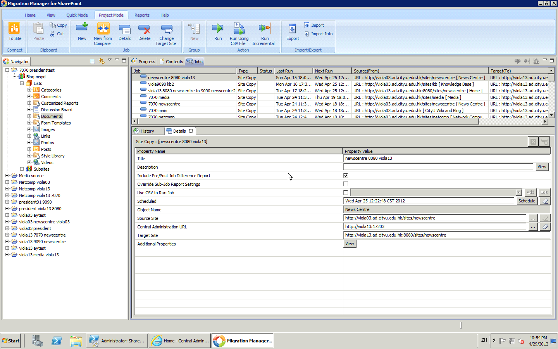The width and height of the screenshot is (558, 349).
Task: Select Discussion Board in navigator tree
Action: (57, 110)
